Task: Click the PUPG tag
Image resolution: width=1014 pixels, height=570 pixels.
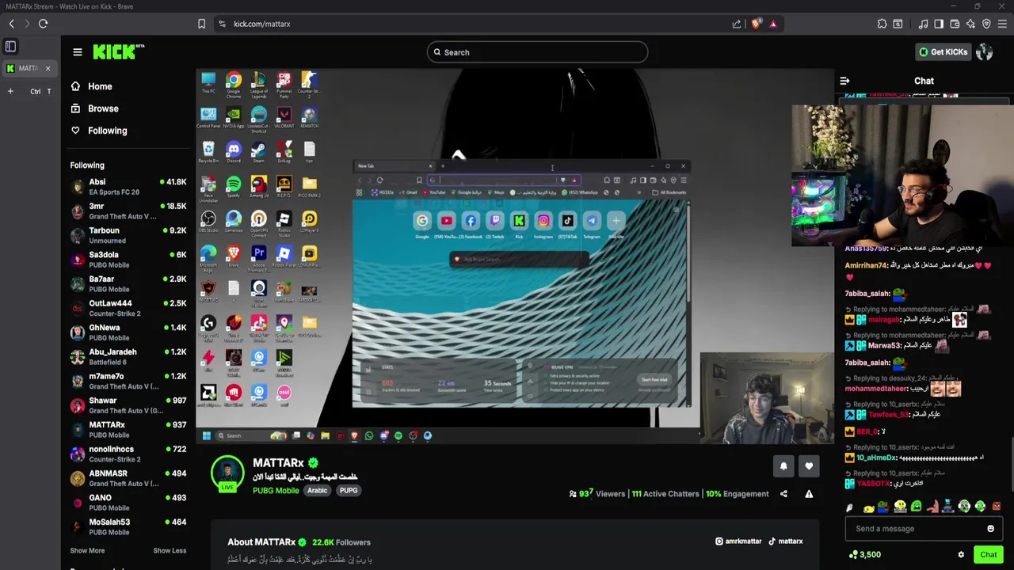Action: [349, 491]
